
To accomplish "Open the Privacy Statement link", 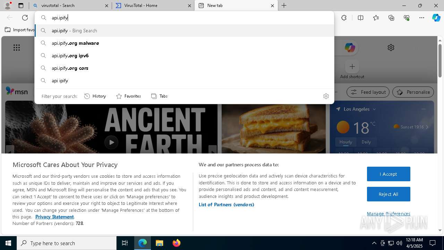I will pos(54,217).
